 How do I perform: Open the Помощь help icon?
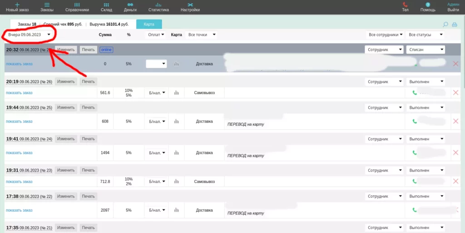click(x=428, y=5)
